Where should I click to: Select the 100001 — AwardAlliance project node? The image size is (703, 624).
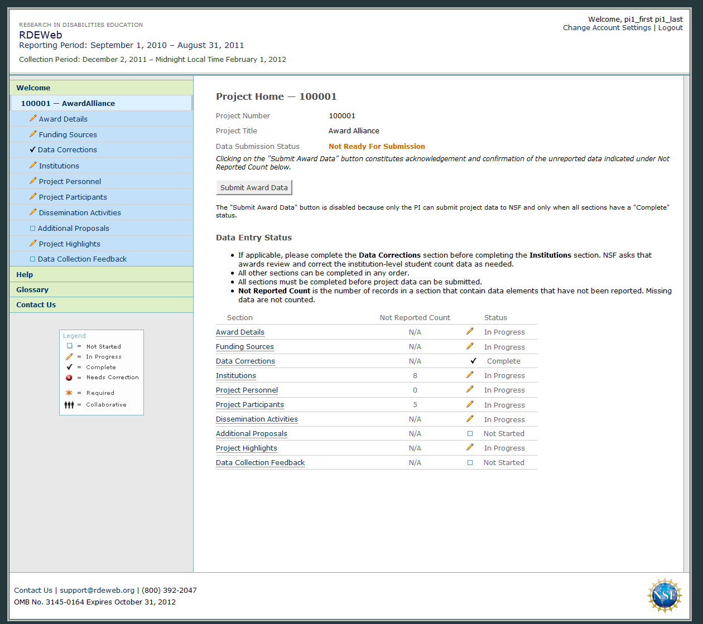click(68, 103)
